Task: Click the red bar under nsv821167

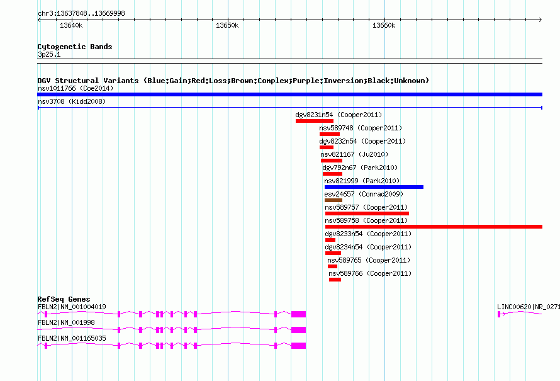Action: 332,161
